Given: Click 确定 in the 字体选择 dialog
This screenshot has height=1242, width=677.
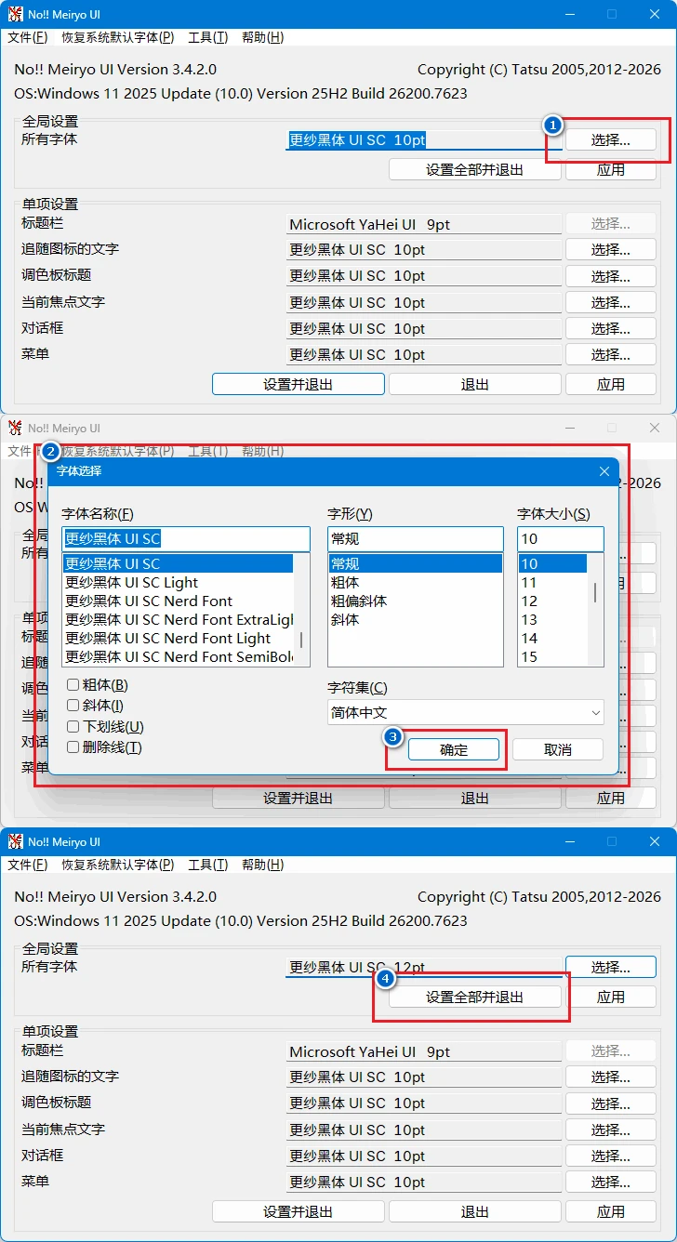Looking at the screenshot, I should coord(454,749).
